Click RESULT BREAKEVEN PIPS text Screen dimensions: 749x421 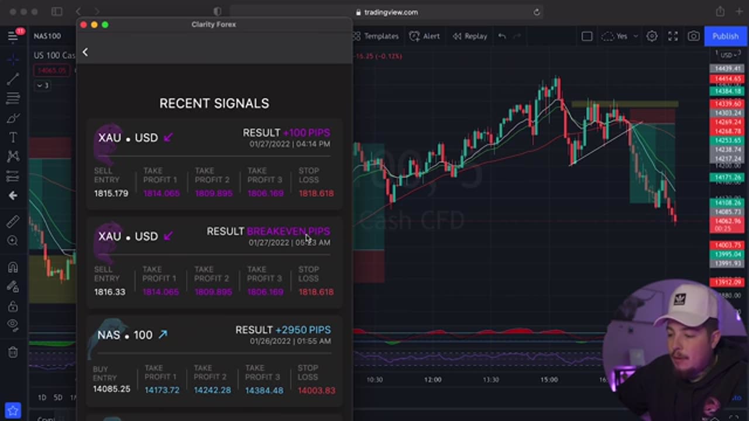tap(268, 232)
